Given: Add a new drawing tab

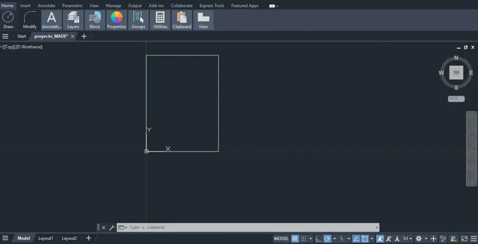Looking at the screenshot, I should 84,36.
